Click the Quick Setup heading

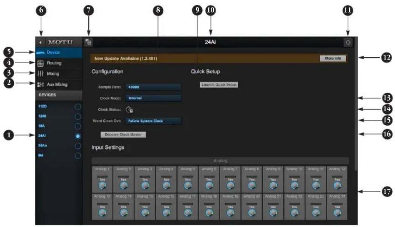[x=205, y=71]
